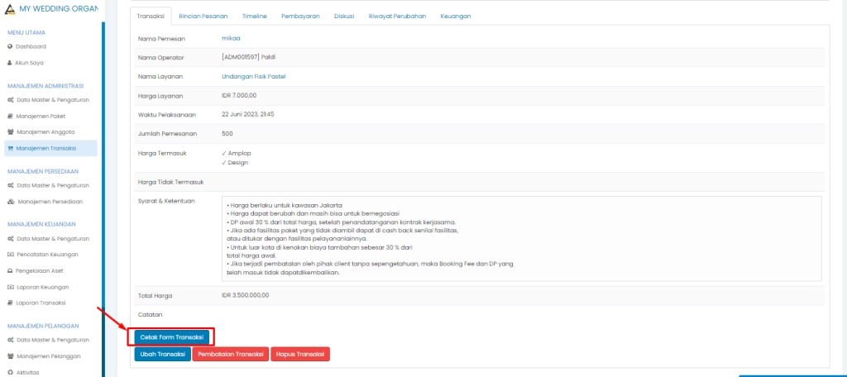Screen dimensions: 847x377
Task: Open Dashboard via its sidebar icon
Action: pos(10,46)
